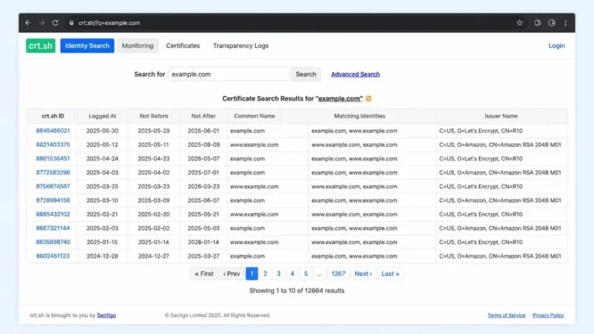
Task: Click the Search for input field
Action: pos(228,74)
